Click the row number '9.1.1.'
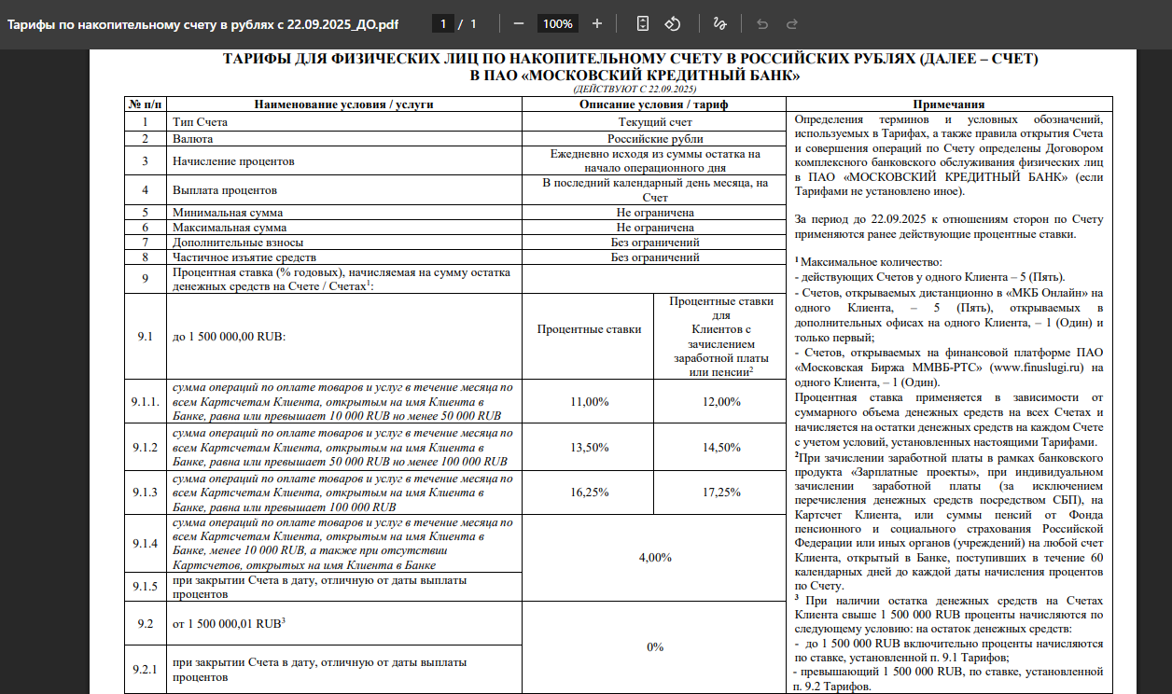 point(145,402)
